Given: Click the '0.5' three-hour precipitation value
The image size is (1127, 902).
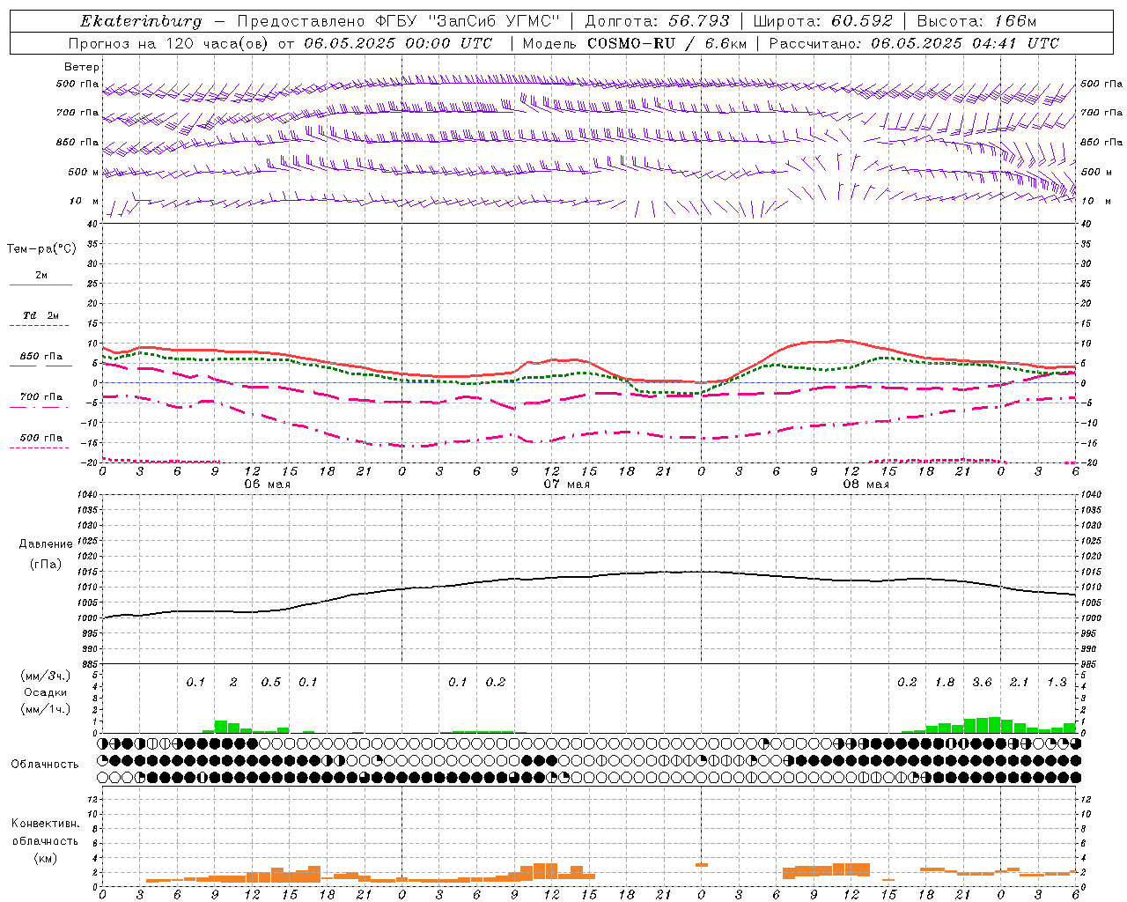Looking at the screenshot, I should coord(271,682).
